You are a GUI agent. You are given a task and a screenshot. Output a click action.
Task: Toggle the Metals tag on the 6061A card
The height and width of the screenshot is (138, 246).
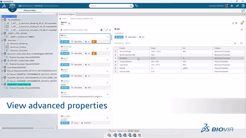tap(65, 65)
